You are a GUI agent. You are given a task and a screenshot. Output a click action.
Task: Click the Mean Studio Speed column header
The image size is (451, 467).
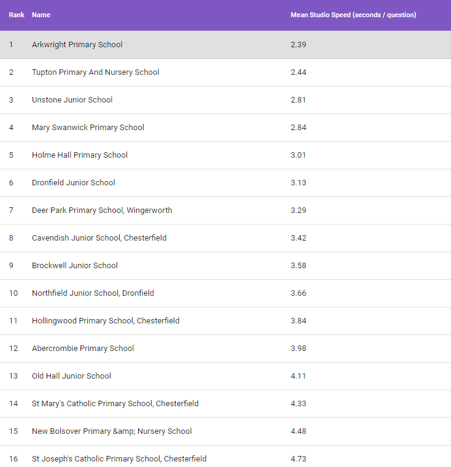coord(353,15)
